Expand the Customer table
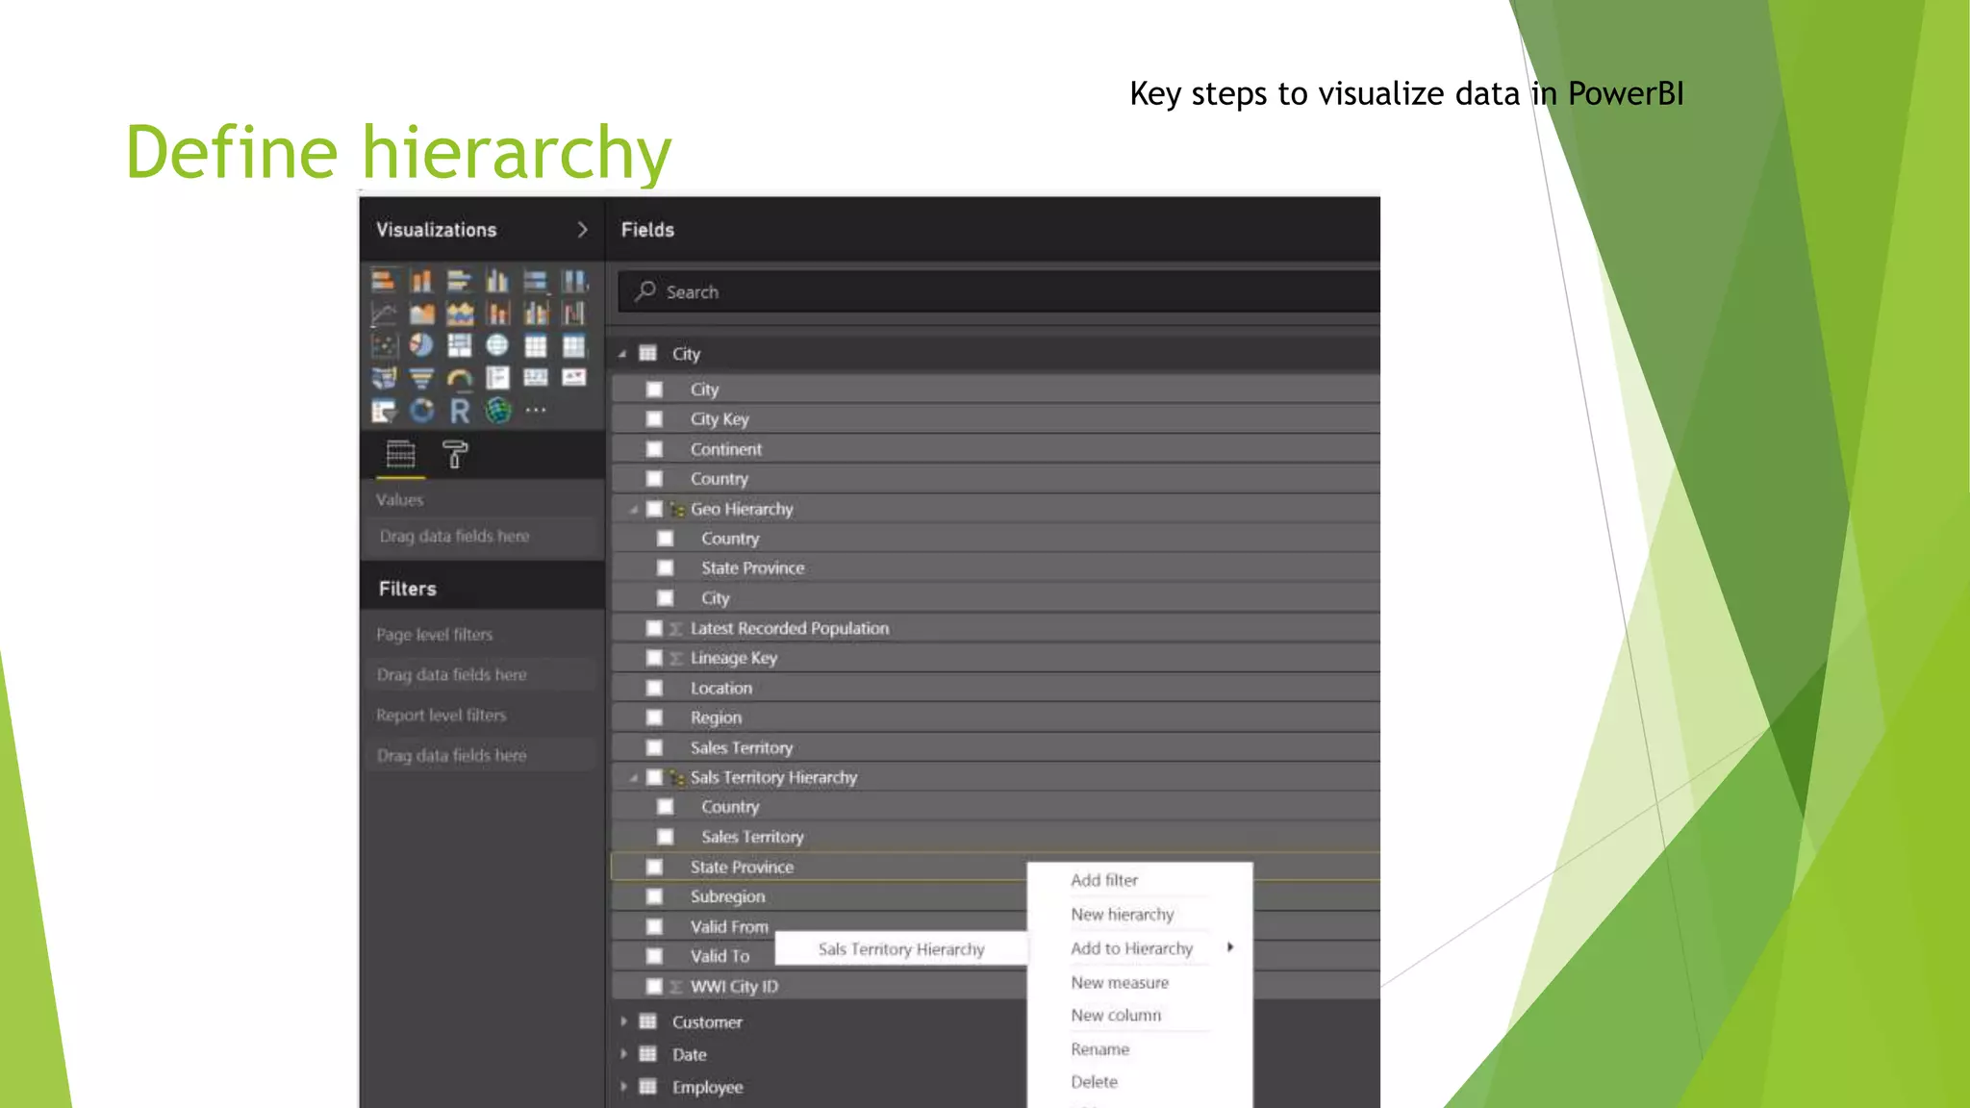 tap(623, 1021)
